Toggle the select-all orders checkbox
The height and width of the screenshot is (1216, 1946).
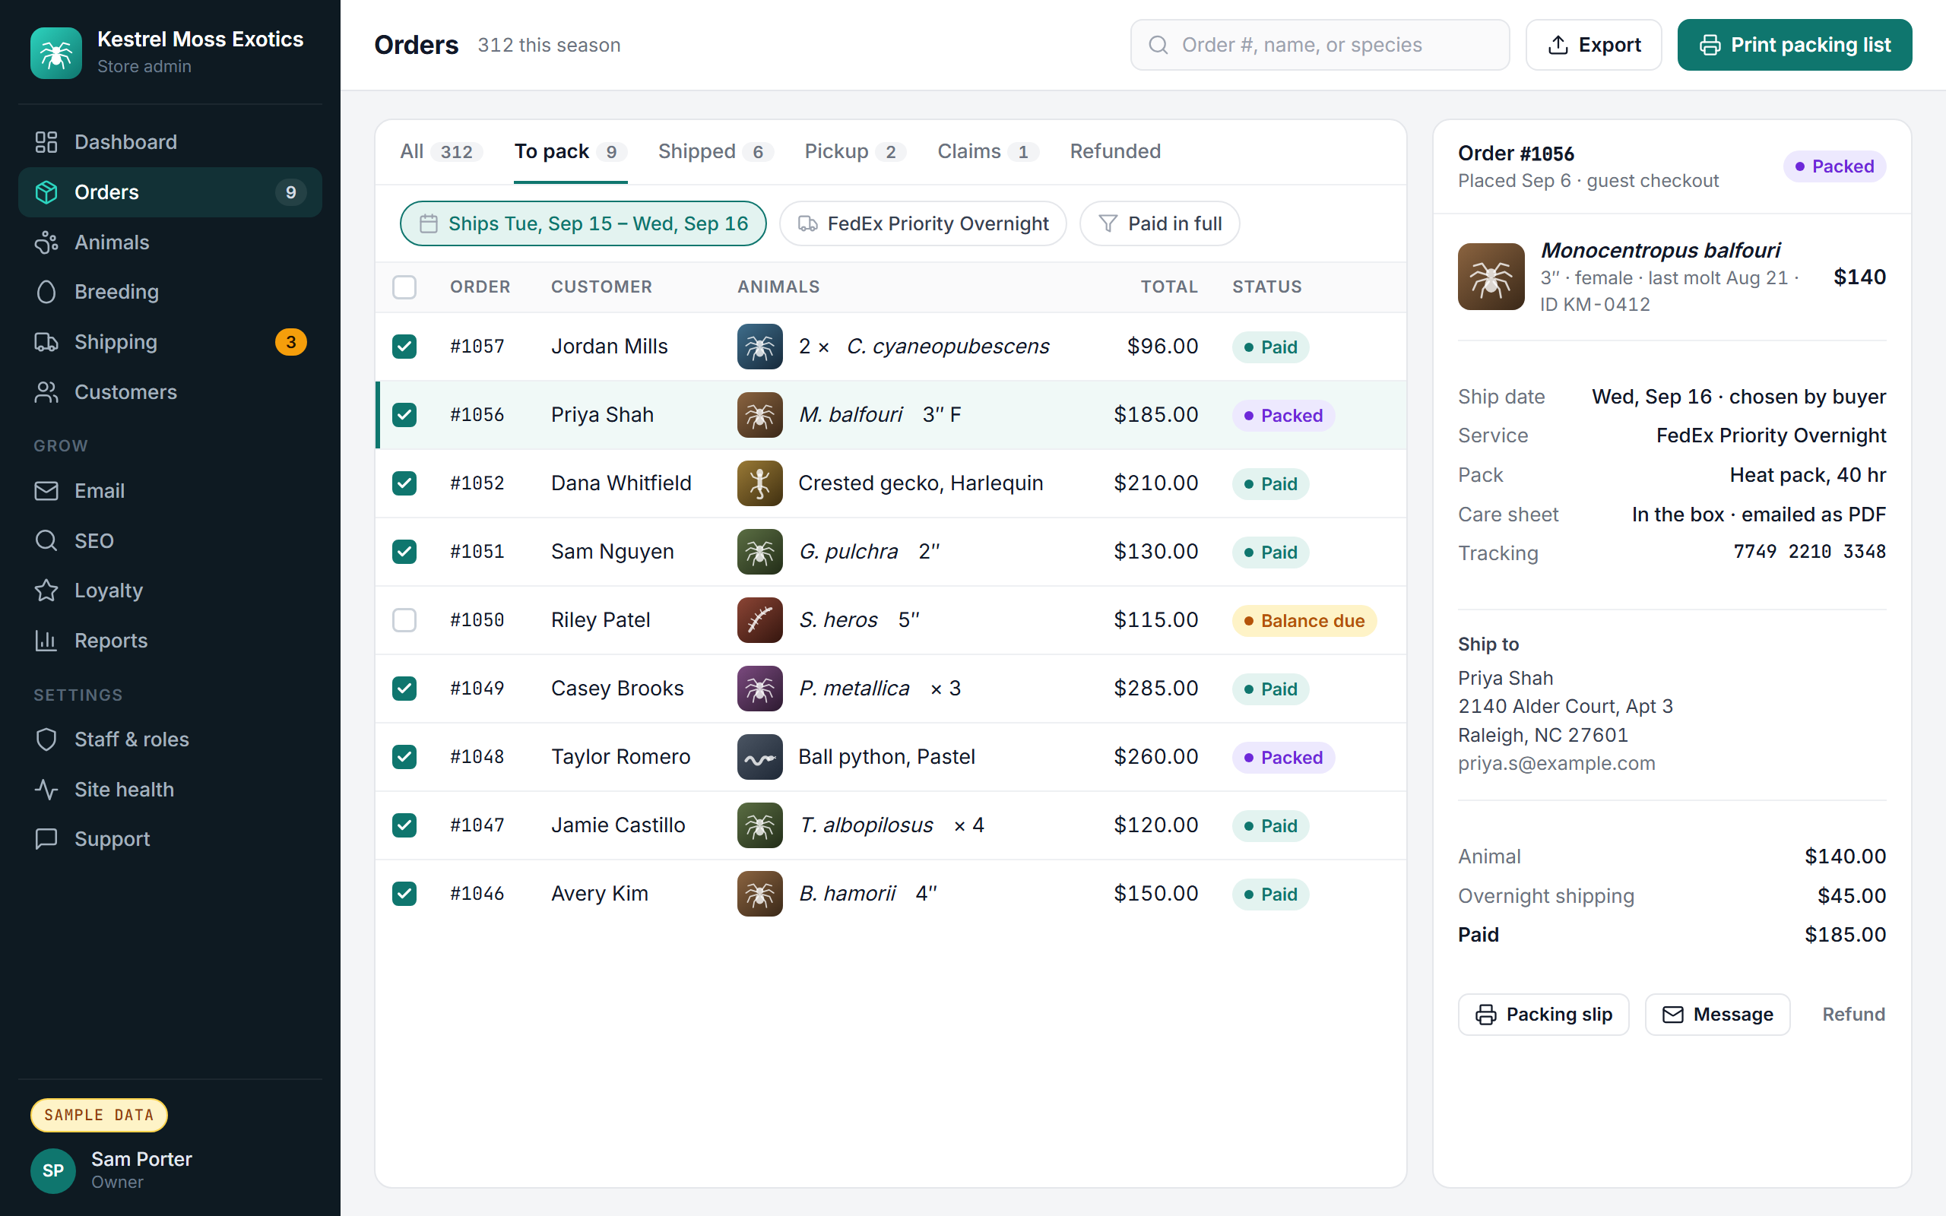pos(404,287)
